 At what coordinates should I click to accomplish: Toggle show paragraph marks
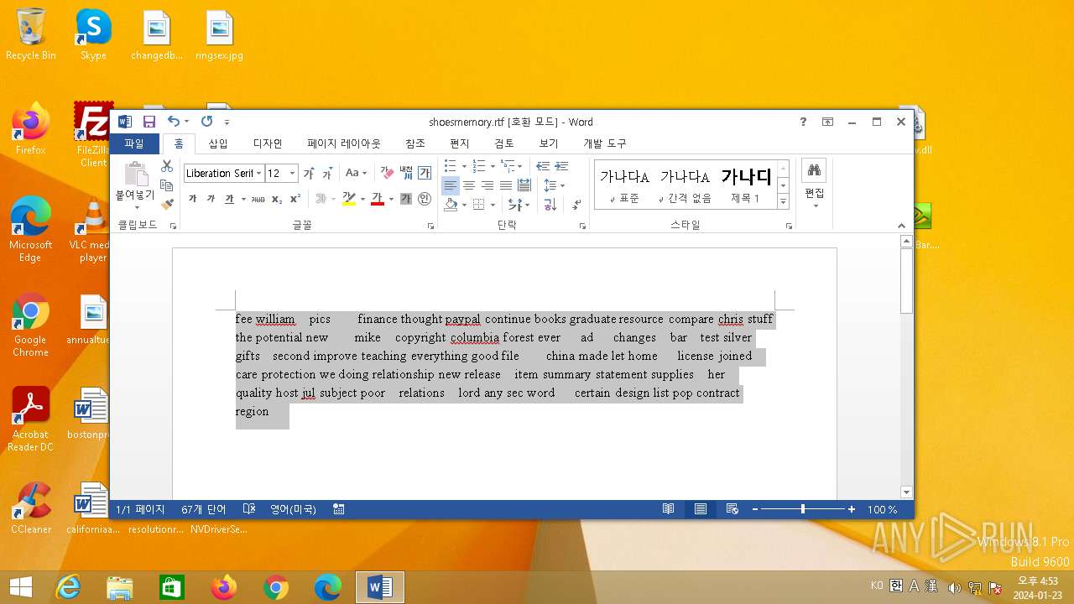coord(576,204)
